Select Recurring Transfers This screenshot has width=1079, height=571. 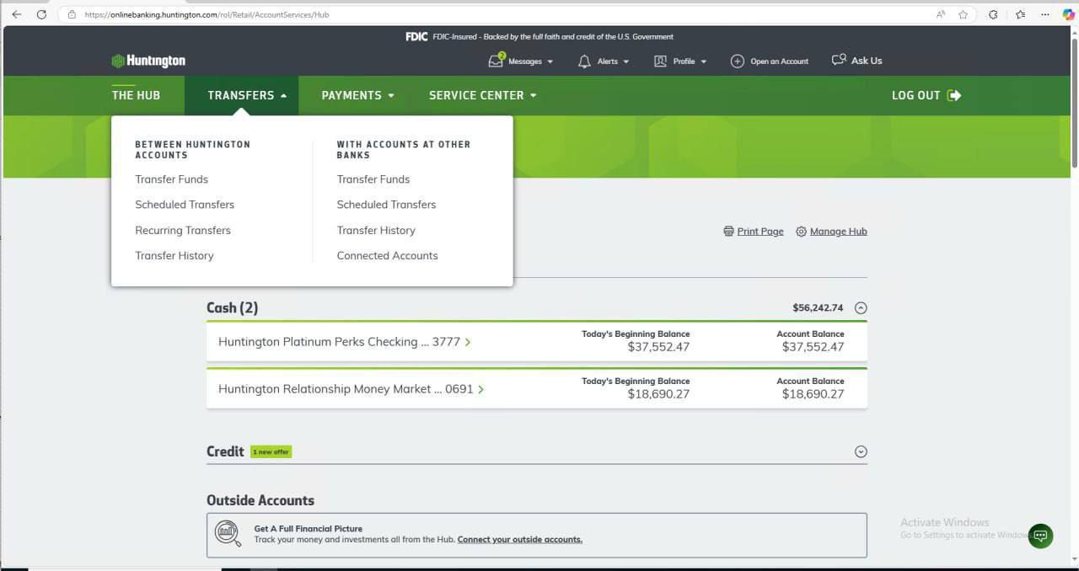[183, 230]
